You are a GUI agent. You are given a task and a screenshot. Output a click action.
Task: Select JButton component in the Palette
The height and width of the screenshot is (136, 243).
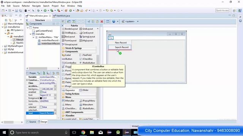[x=67, y=59]
